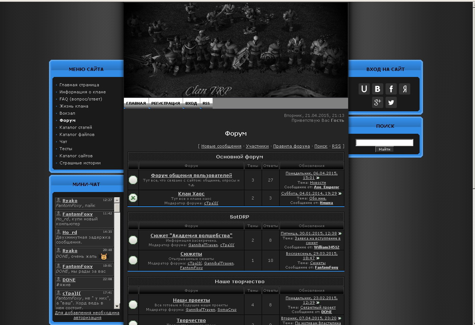The height and width of the screenshot is (325, 475).
Task: Jump to last post arrow for Сюжеты forum
Action: click(x=318, y=258)
